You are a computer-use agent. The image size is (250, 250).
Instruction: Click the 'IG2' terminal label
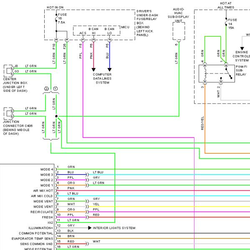[x=51, y=222]
